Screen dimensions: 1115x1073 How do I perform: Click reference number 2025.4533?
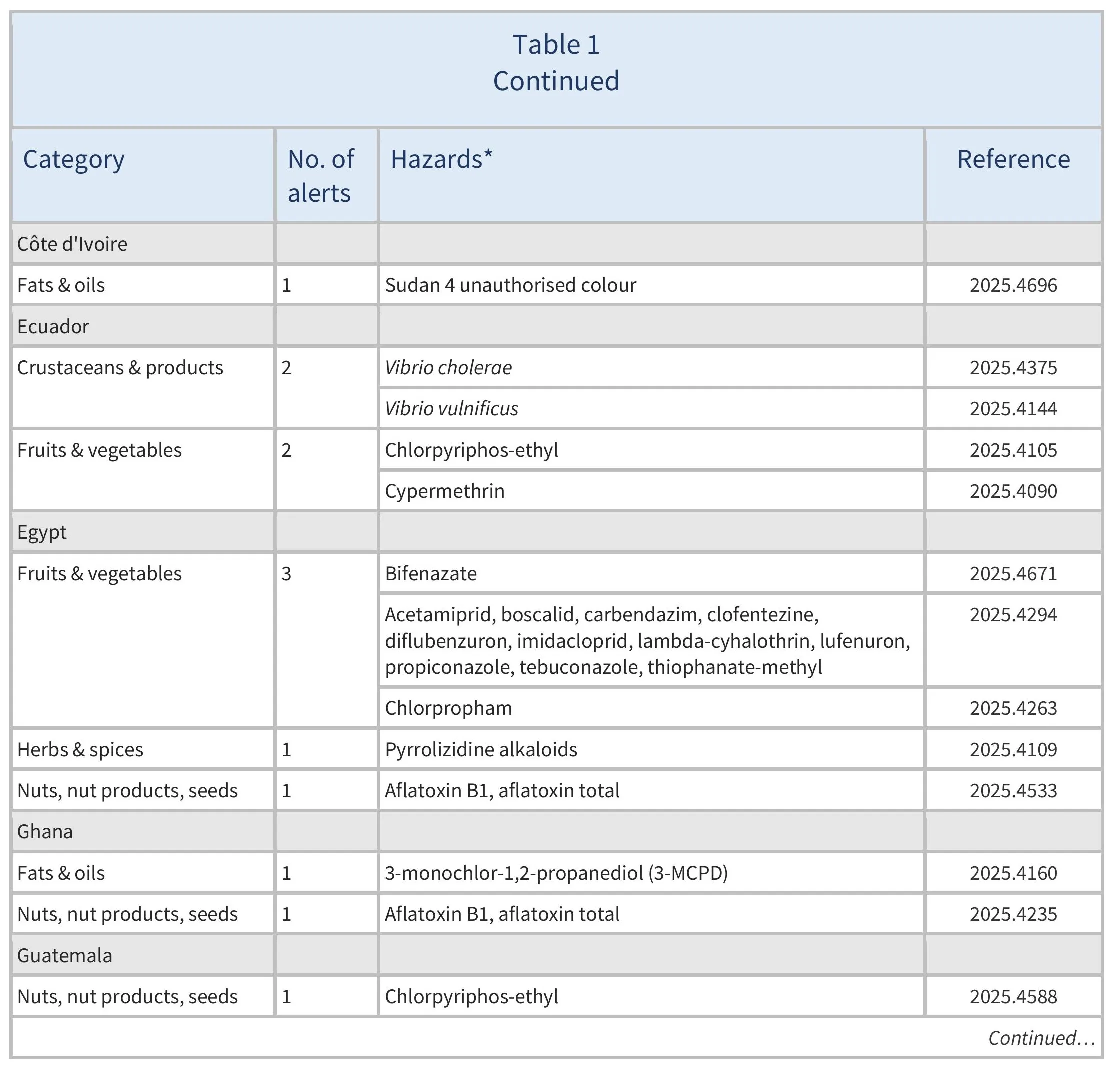coord(1012,790)
